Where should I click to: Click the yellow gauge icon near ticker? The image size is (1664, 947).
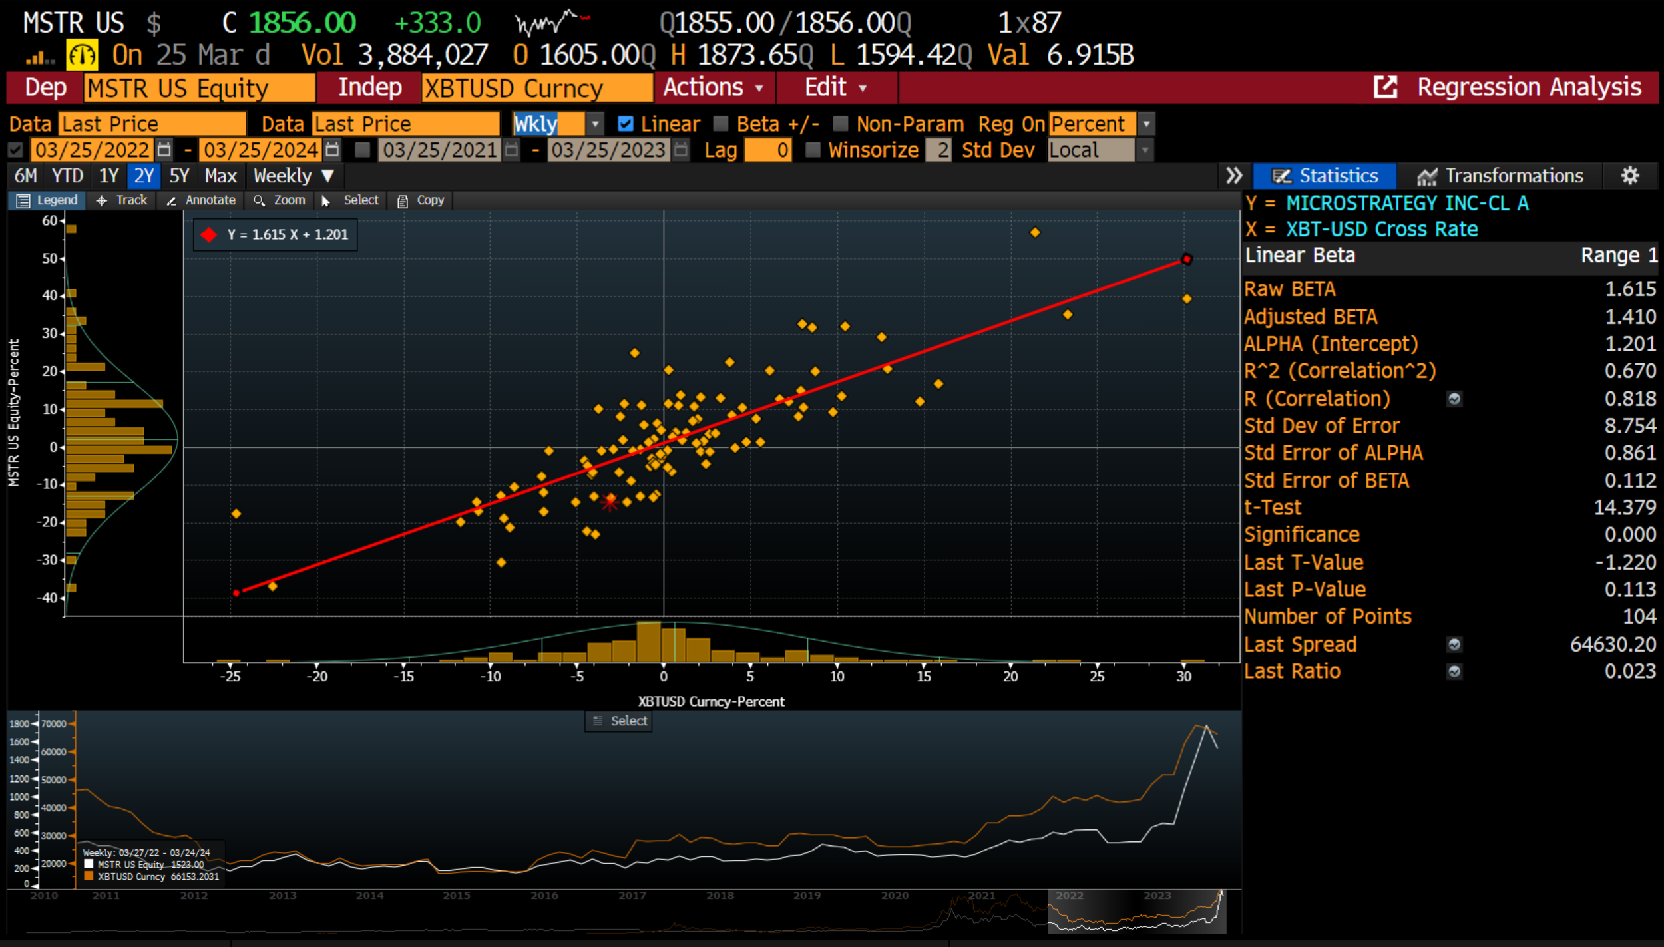(81, 54)
